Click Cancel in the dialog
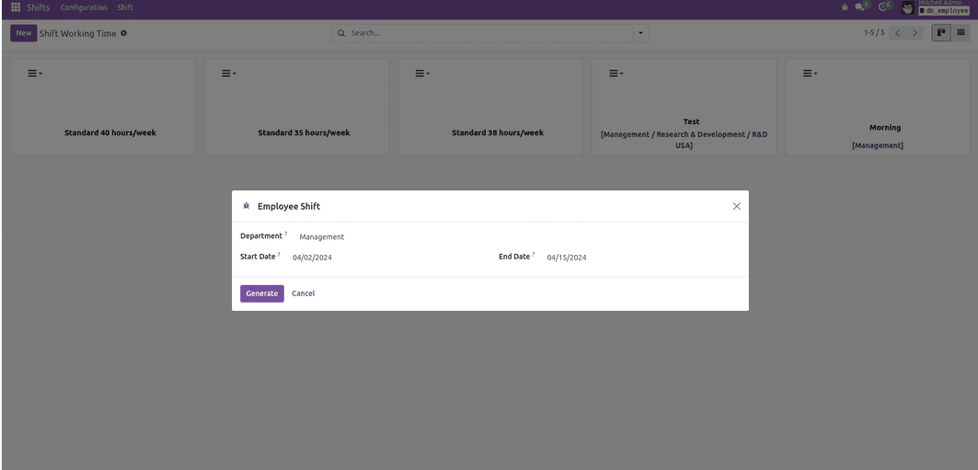This screenshot has height=470, width=978. [x=303, y=293]
